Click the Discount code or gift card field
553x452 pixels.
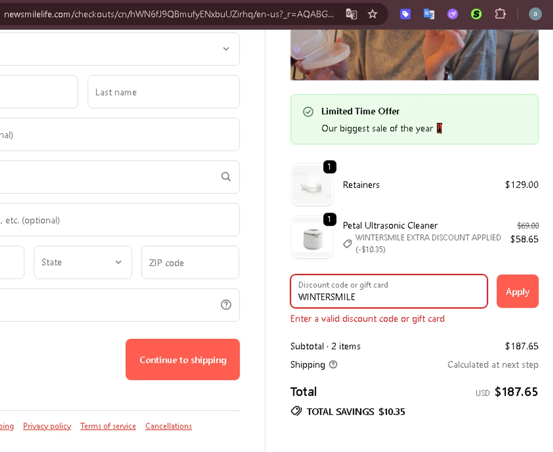coord(389,291)
